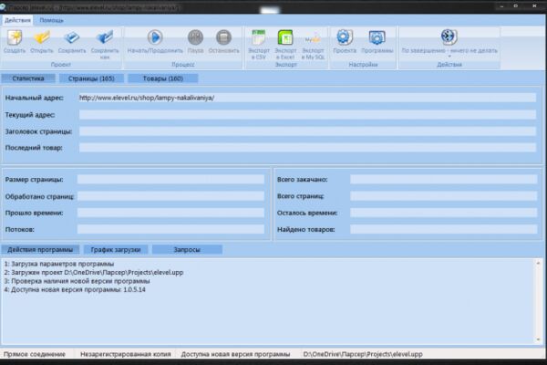Click the project path in the status bar
Viewport: 547px width, 365px height.
tap(363, 354)
